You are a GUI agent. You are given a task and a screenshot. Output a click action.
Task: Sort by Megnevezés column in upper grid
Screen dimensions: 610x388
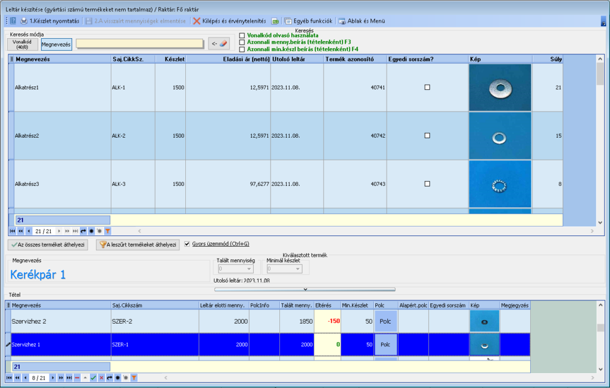(62, 59)
